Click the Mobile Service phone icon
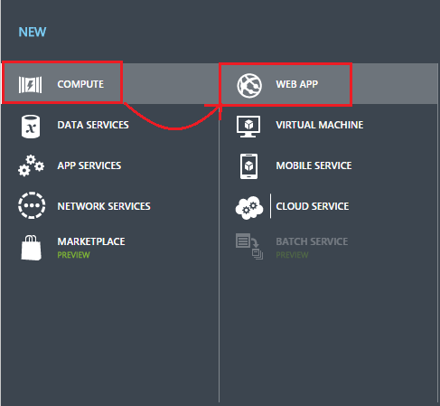The image size is (440, 406). pos(248,166)
